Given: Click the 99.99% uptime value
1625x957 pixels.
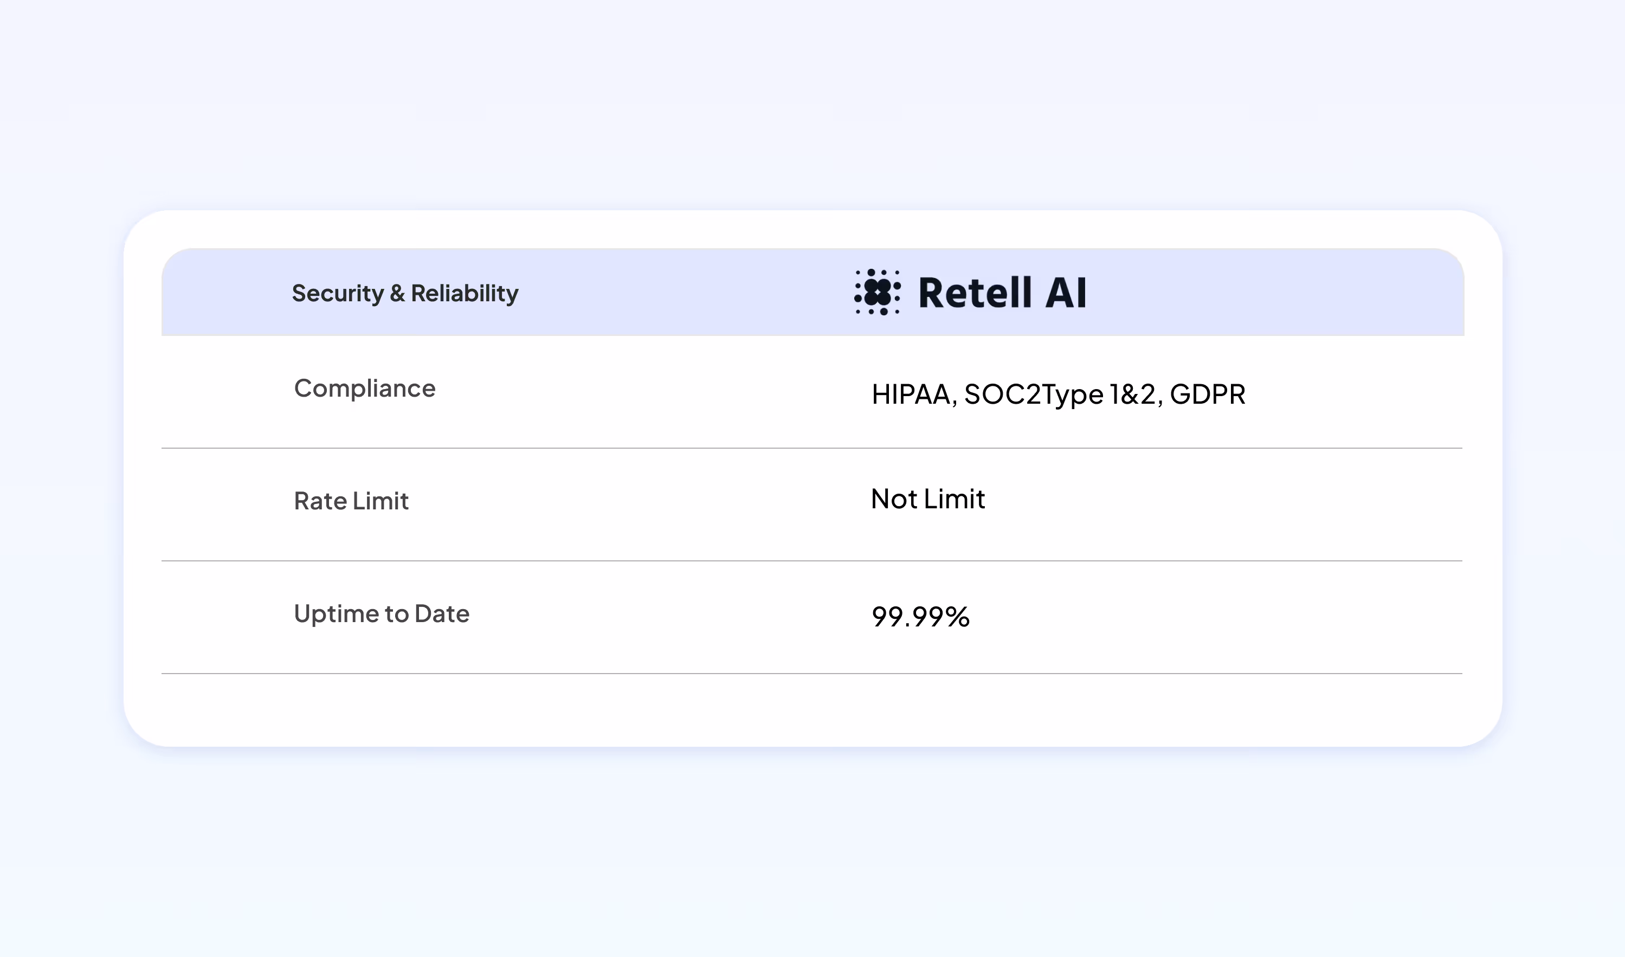Looking at the screenshot, I should pos(920,617).
